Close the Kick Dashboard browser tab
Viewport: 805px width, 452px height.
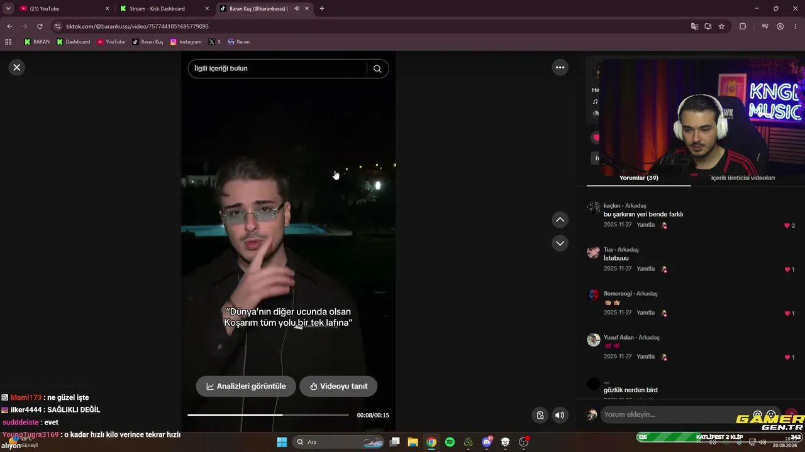207,9
